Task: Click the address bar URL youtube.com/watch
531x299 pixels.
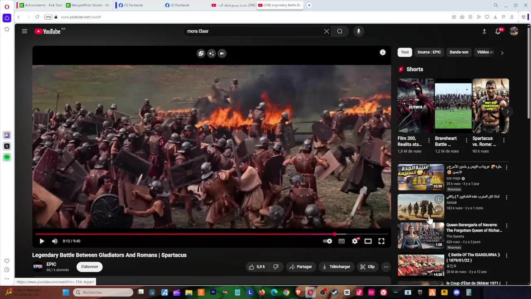Action: pyautogui.click(x=81, y=17)
